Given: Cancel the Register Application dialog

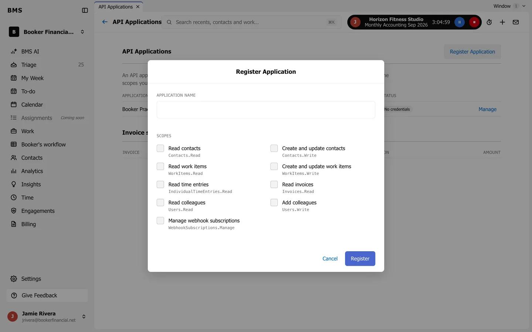Looking at the screenshot, I should coord(330,259).
